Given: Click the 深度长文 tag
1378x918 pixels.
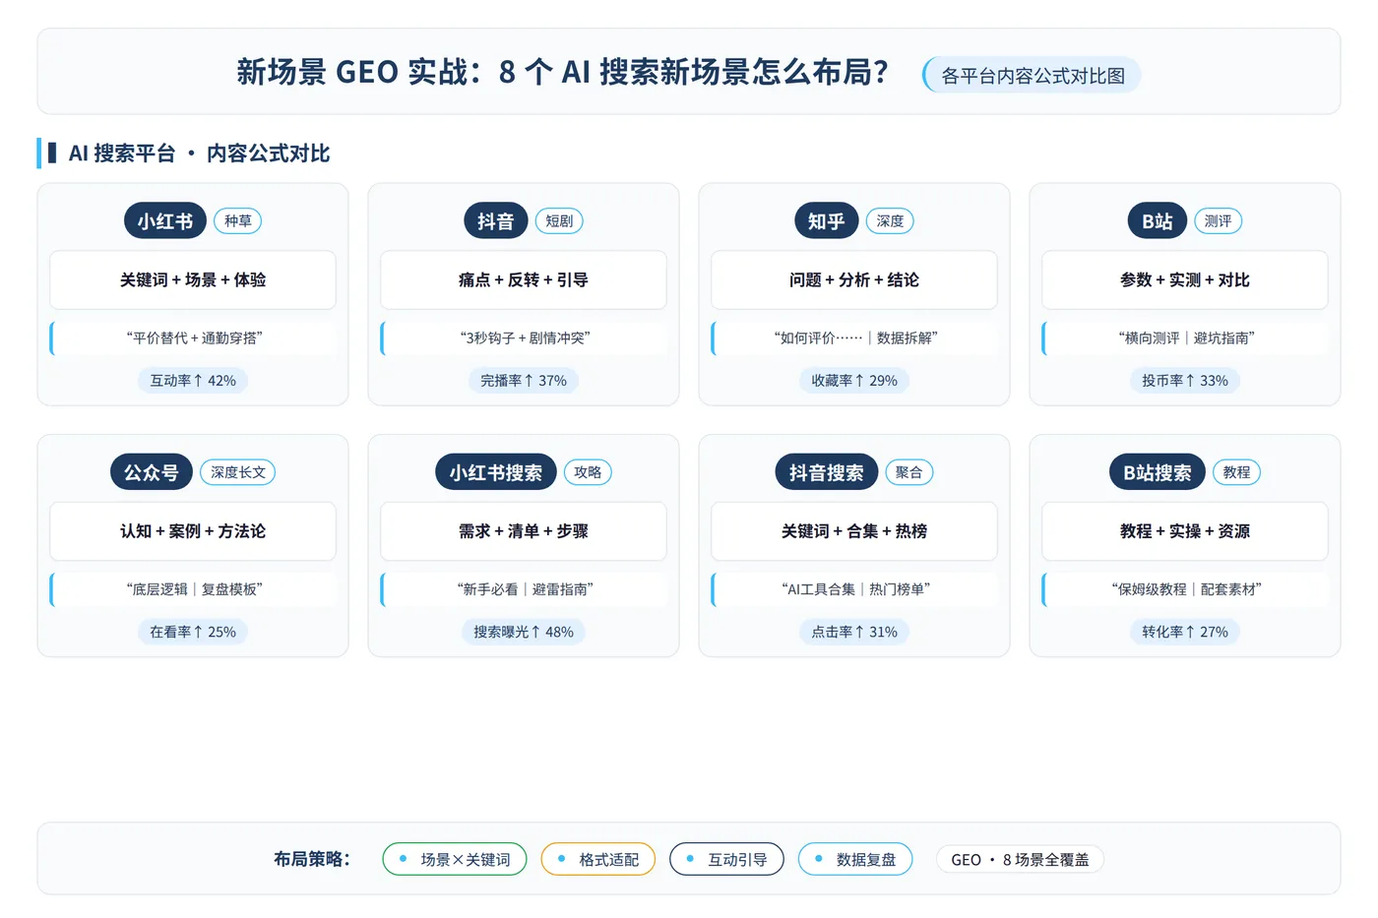Looking at the screenshot, I should pos(238,472).
